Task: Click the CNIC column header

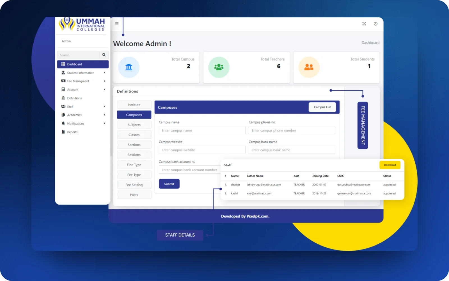Action: (x=340, y=176)
